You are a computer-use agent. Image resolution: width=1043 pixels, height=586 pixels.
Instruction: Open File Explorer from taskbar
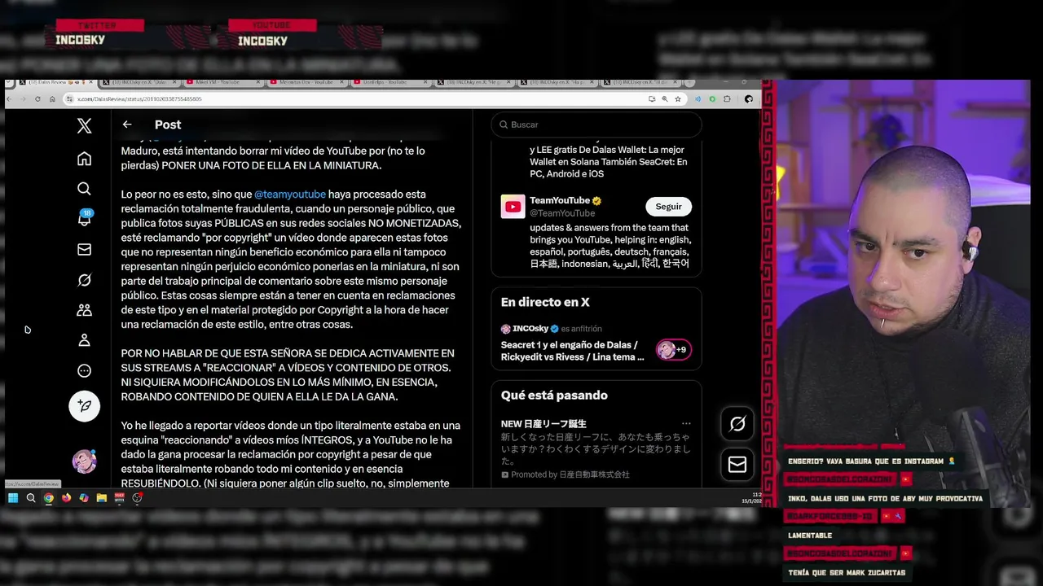pyautogui.click(x=102, y=498)
